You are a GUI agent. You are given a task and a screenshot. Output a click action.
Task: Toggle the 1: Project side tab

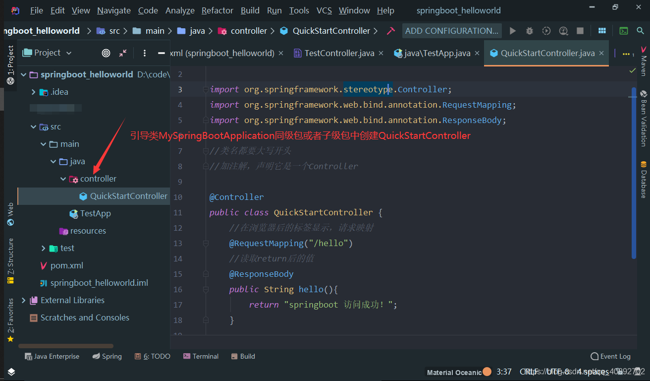point(10,65)
